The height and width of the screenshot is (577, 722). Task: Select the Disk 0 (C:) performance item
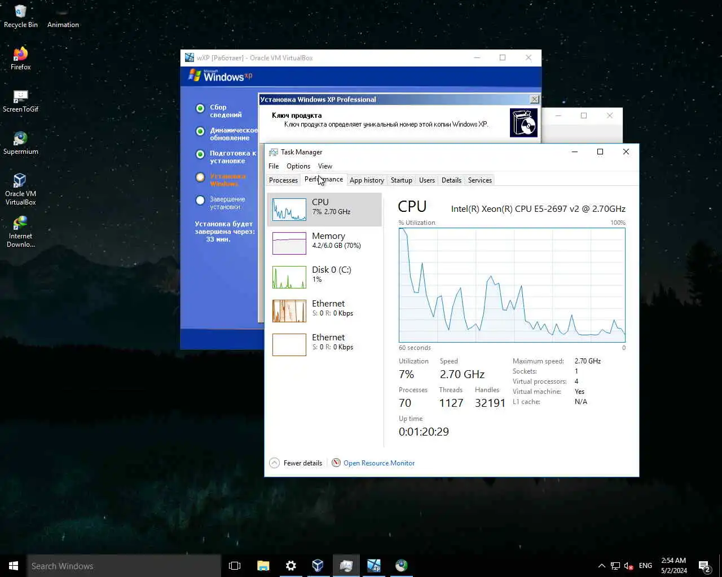point(324,277)
